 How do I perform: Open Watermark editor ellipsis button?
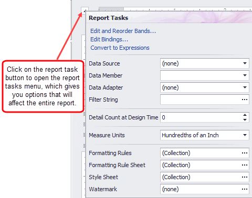245,189
